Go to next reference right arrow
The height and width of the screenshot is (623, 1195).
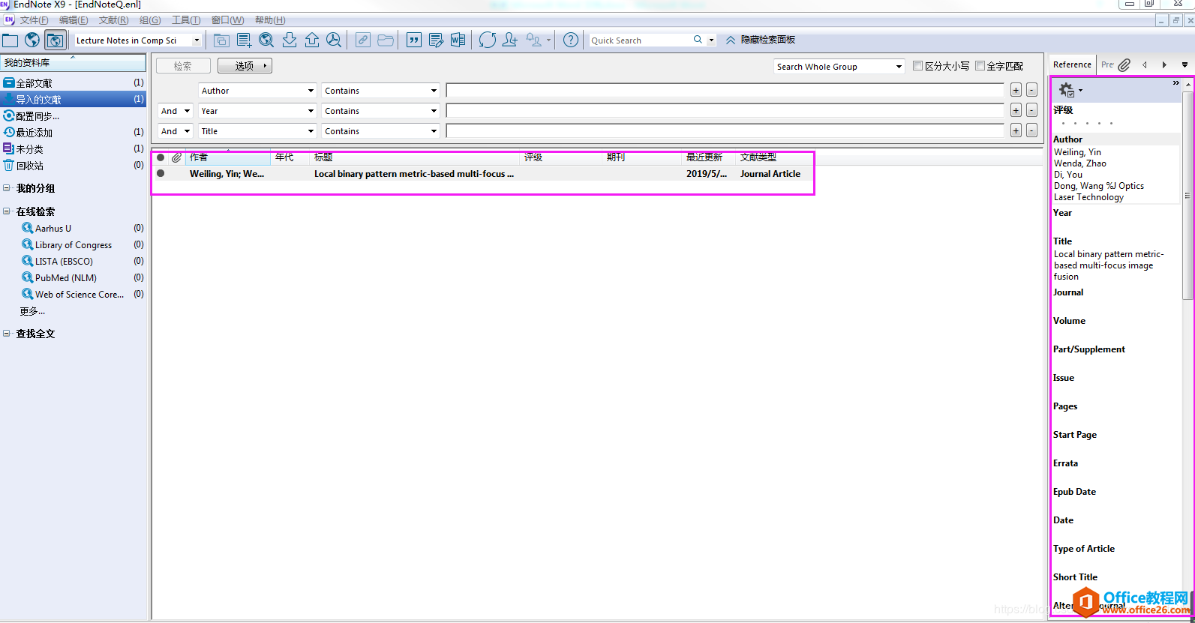coord(1164,65)
